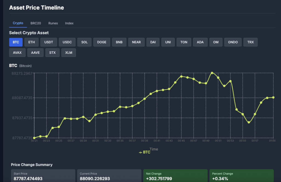Select the AVAX asset button
This screenshot has width=281, height=182.
click(17, 53)
